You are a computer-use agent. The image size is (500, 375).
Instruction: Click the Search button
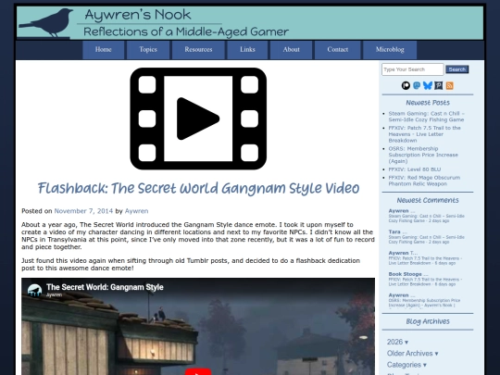pyautogui.click(x=457, y=69)
